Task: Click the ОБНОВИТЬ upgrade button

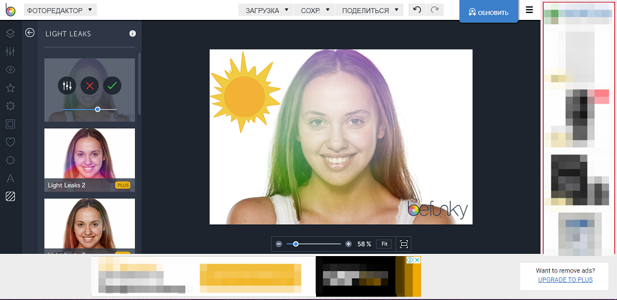Action: 488,12
